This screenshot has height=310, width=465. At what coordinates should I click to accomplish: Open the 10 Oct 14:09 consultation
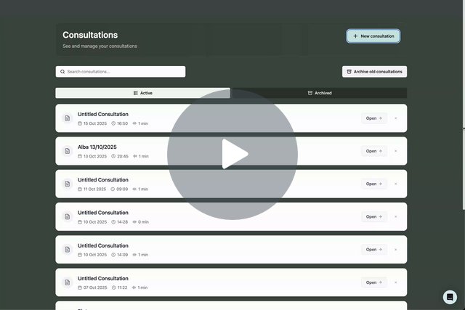point(374,250)
